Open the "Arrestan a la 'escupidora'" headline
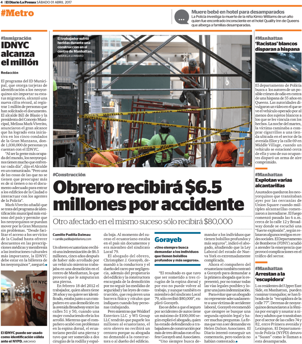The height and width of the screenshot is (344, 302). [270, 277]
